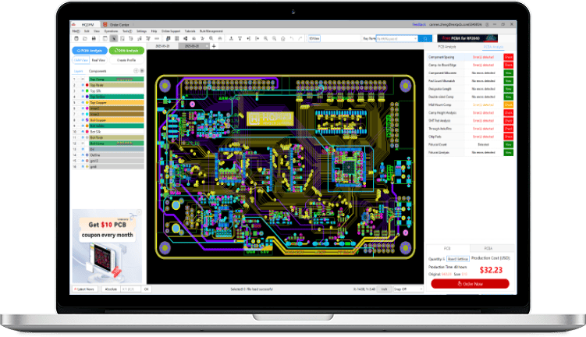Click the Buy Parts keyword search field
Image resolution: width=586 pixels, height=337 pixels.
396,37
